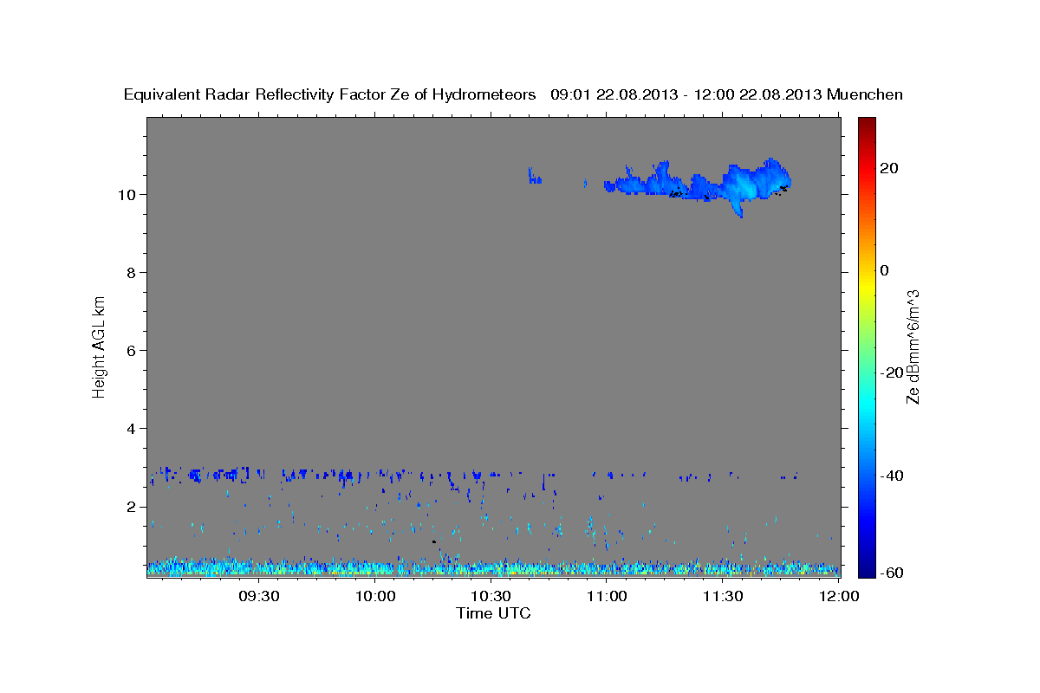Screen dimensions: 1040x693
Task: Click the colorbar value 20
Action: (889, 168)
